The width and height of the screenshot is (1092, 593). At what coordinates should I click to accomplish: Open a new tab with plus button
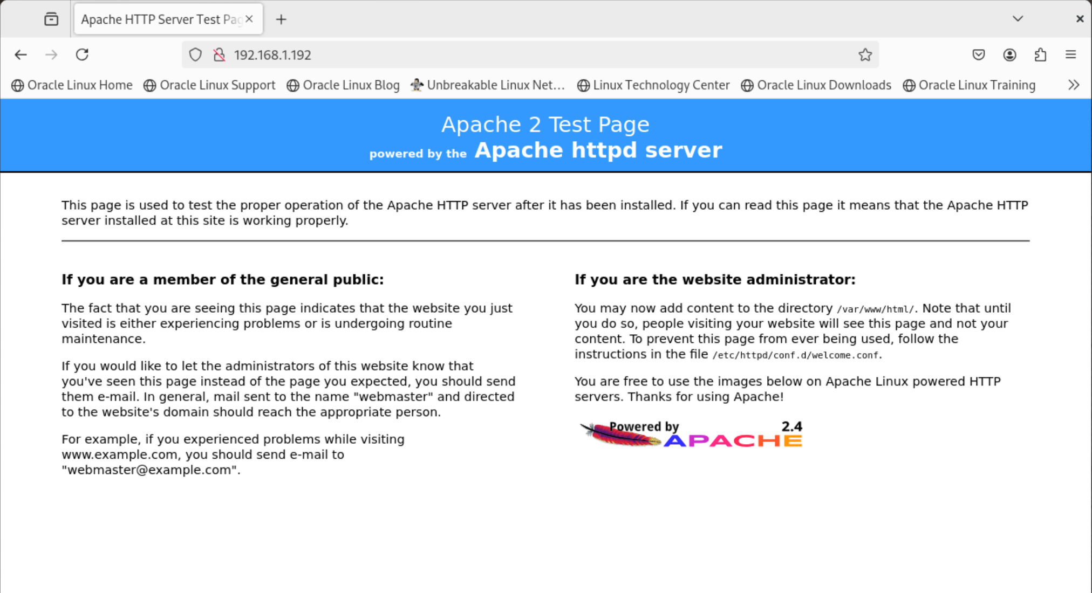(x=281, y=19)
